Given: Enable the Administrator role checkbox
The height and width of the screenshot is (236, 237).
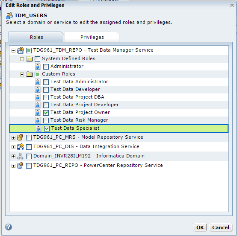Looking at the screenshot, I should [x=46, y=67].
